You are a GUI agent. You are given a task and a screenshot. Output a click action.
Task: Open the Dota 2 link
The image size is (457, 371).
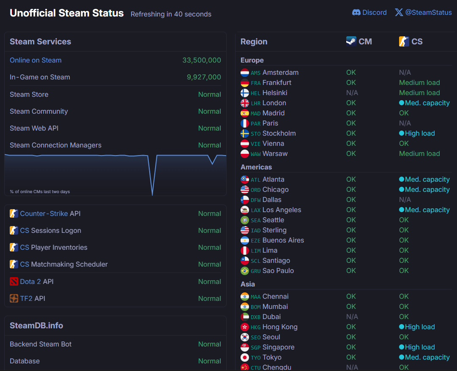pos(30,281)
